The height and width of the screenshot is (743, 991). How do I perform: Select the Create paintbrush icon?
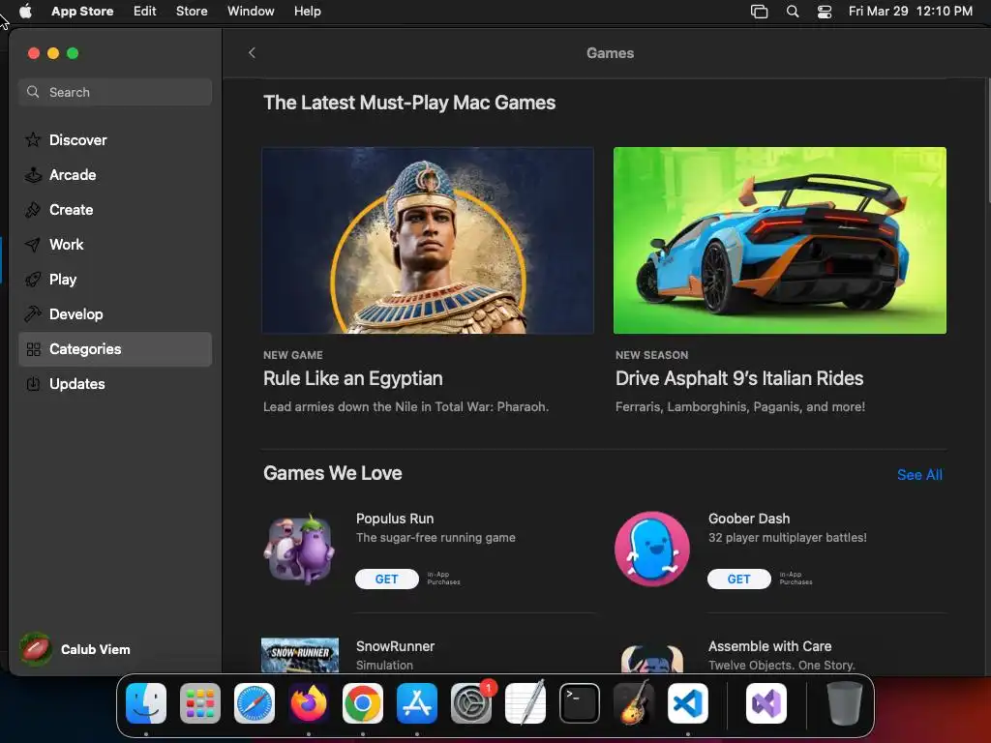point(33,209)
